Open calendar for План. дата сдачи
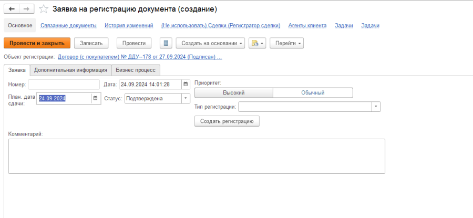The height and width of the screenshot is (218, 473). [x=95, y=98]
